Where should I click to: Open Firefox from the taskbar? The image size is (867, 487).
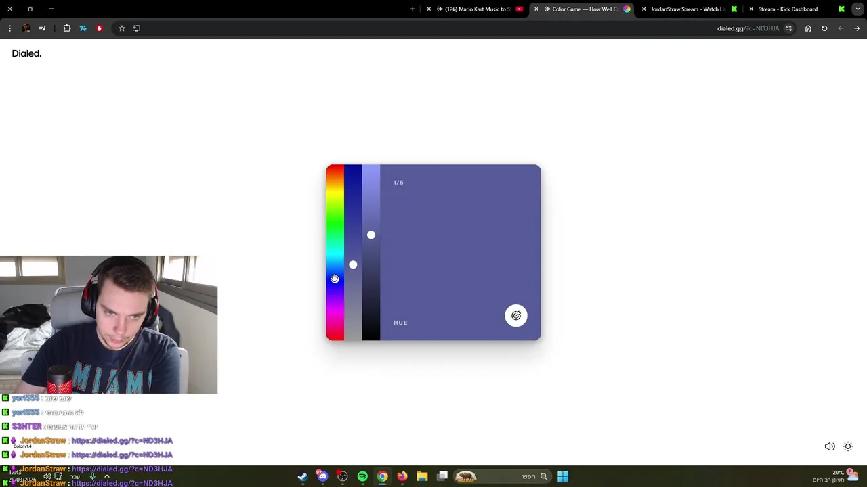(402, 476)
